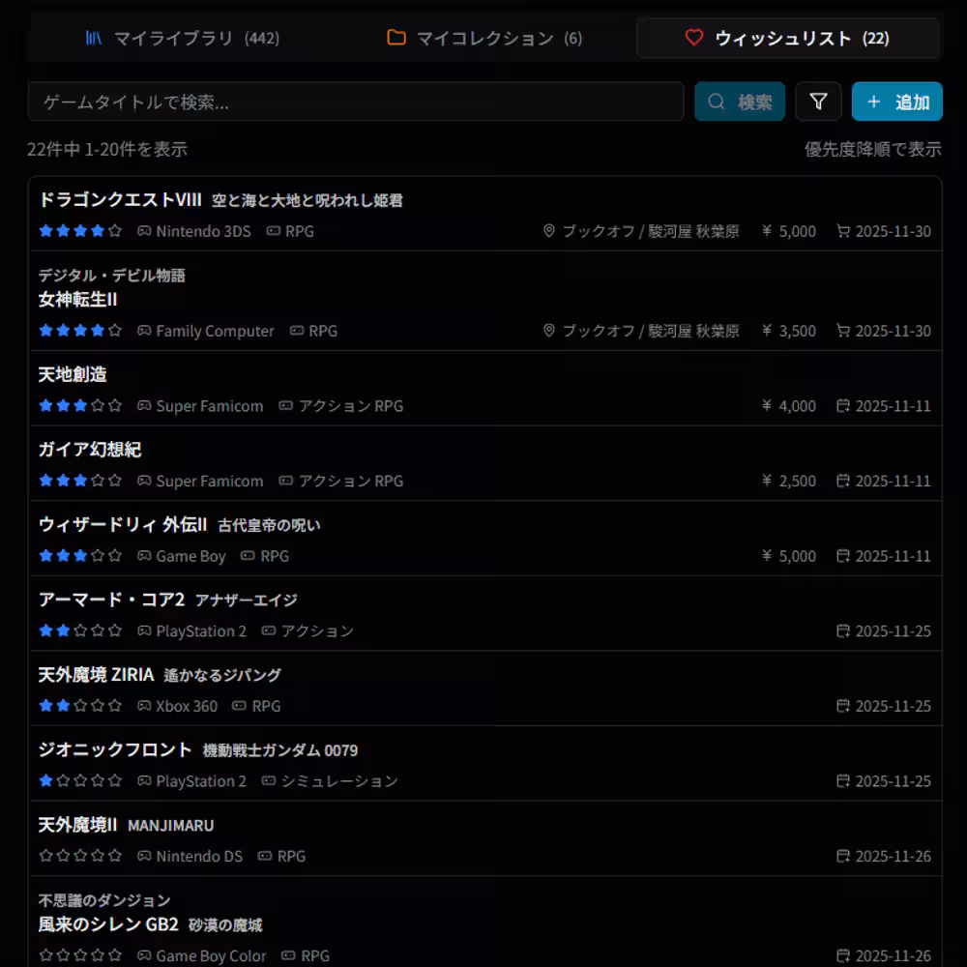
Task: Toggle the fourth star for 天地創造
Action: pyautogui.click(x=96, y=406)
